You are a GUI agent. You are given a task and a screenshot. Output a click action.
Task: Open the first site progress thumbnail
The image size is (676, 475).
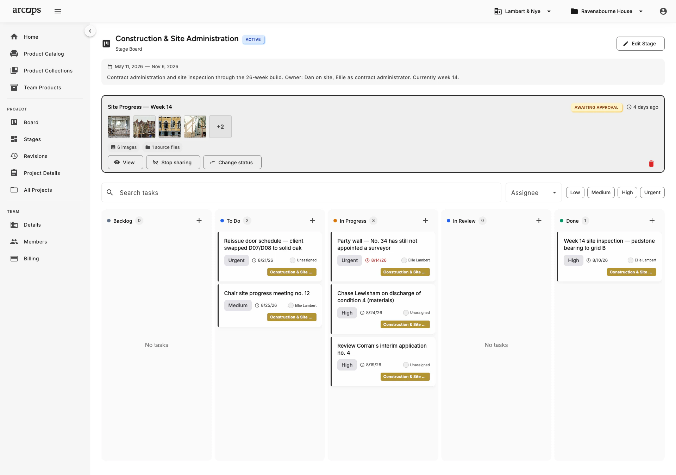119,127
